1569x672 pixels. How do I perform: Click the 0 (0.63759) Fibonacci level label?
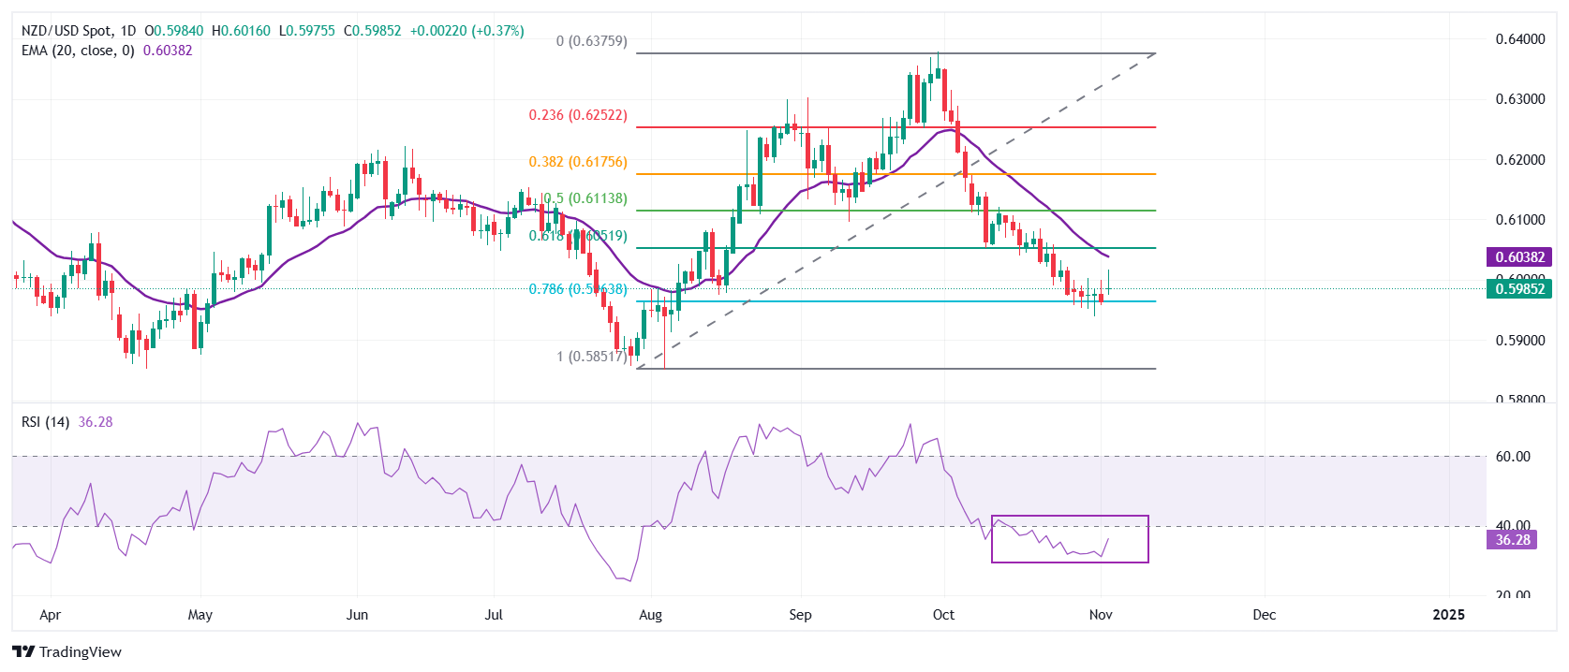click(x=591, y=41)
